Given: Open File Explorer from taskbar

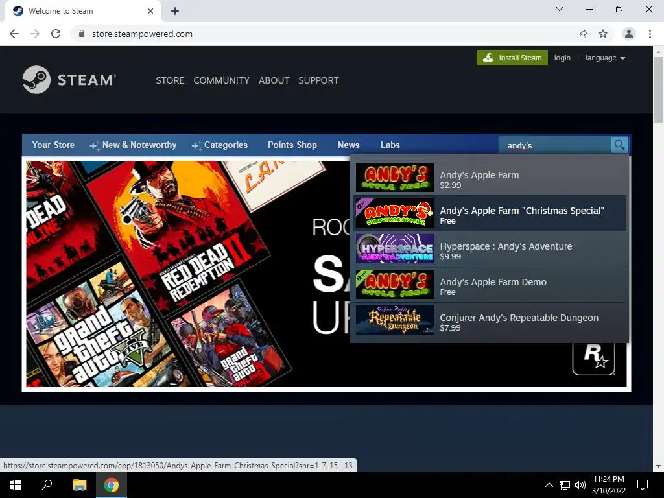Looking at the screenshot, I should point(79,485).
